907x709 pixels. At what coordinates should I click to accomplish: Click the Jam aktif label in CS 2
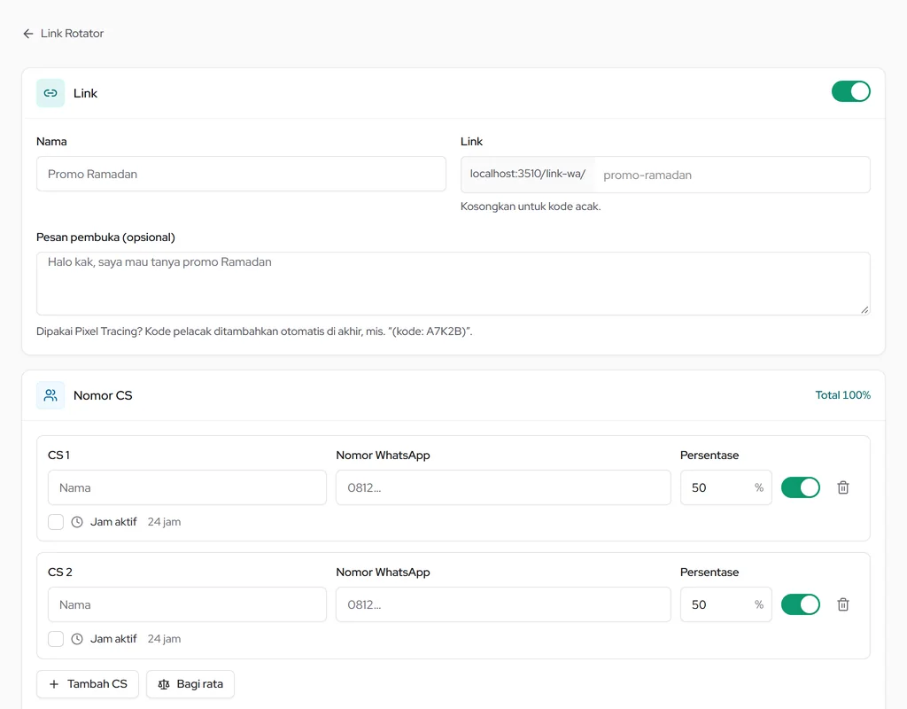pos(113,639)
